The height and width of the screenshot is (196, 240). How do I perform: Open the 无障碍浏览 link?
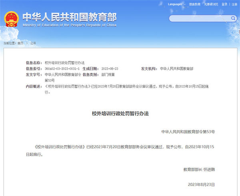coord(211,4)
